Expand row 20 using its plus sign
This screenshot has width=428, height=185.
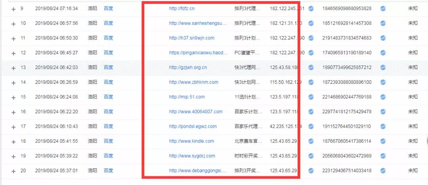click(x=14, y=171)
